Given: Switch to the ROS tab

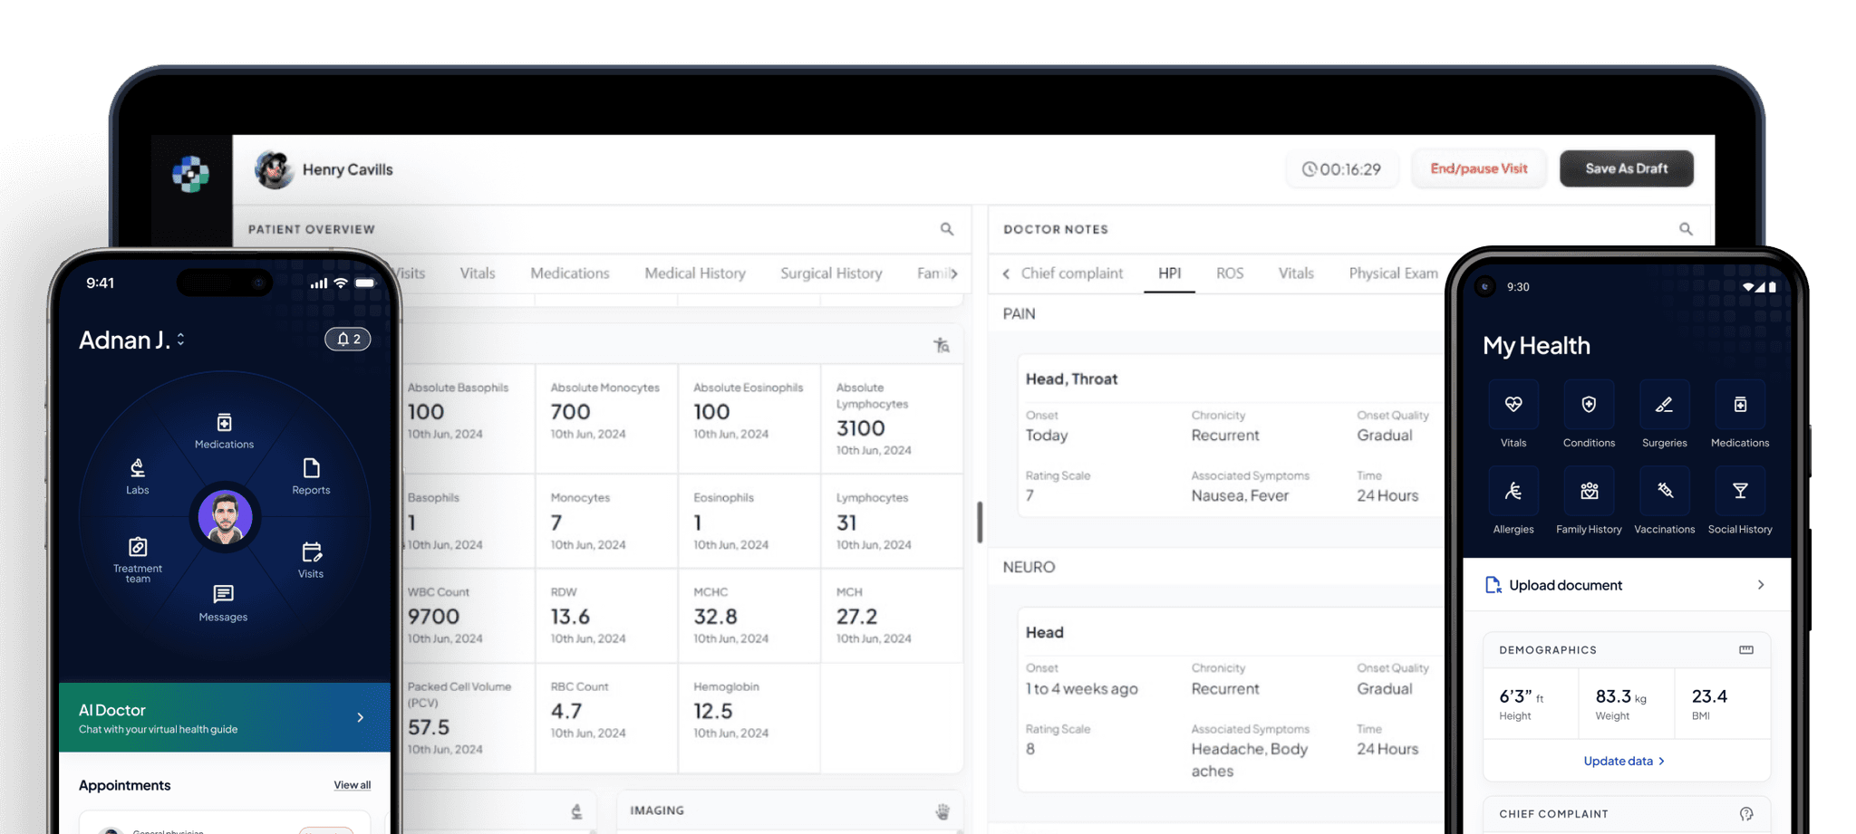Looking at the screenshot, I should [1230, 273].
